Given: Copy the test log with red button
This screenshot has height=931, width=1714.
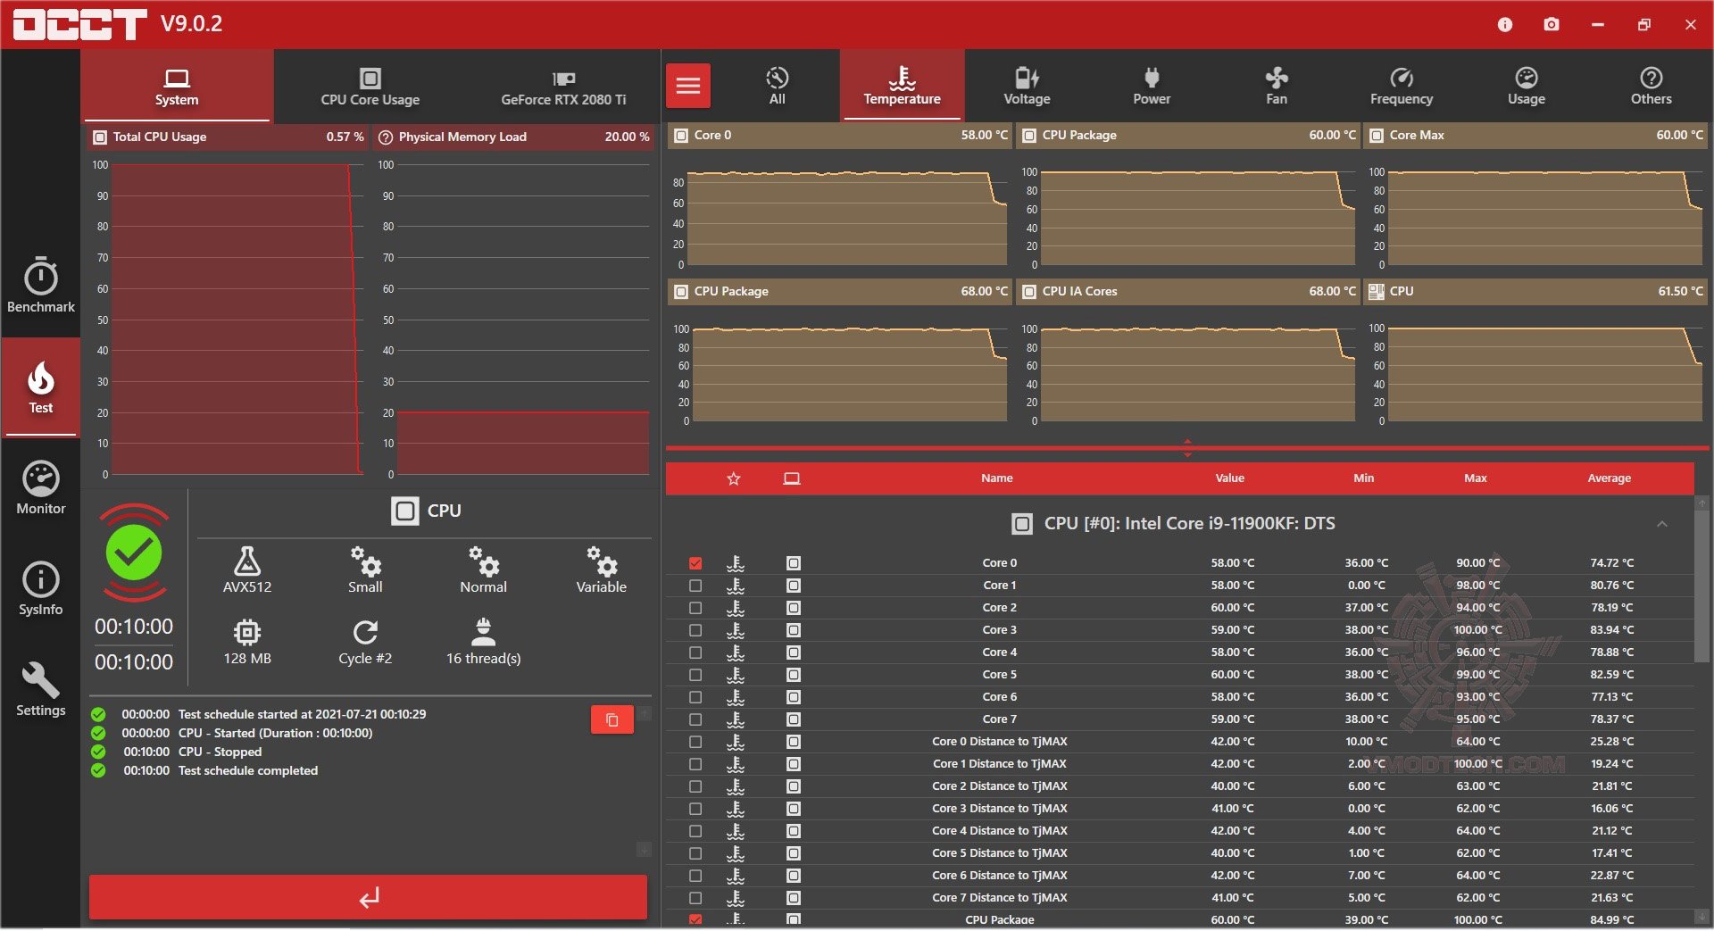Looking at the screenshot, I should pos(612,719).
